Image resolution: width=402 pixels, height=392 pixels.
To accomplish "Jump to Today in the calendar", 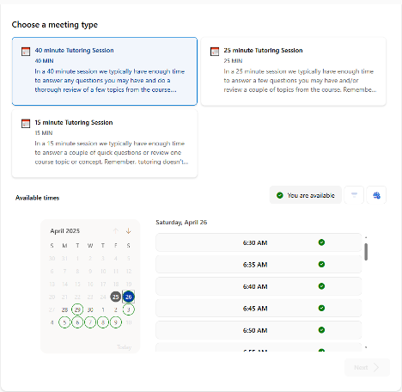I will 124,347.
